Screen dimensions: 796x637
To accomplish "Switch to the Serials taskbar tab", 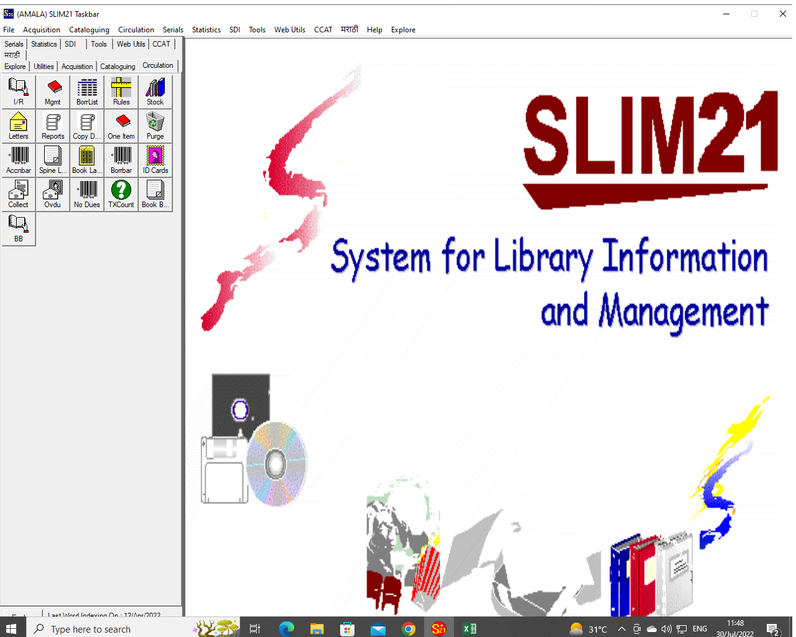I will click(14, 44).
